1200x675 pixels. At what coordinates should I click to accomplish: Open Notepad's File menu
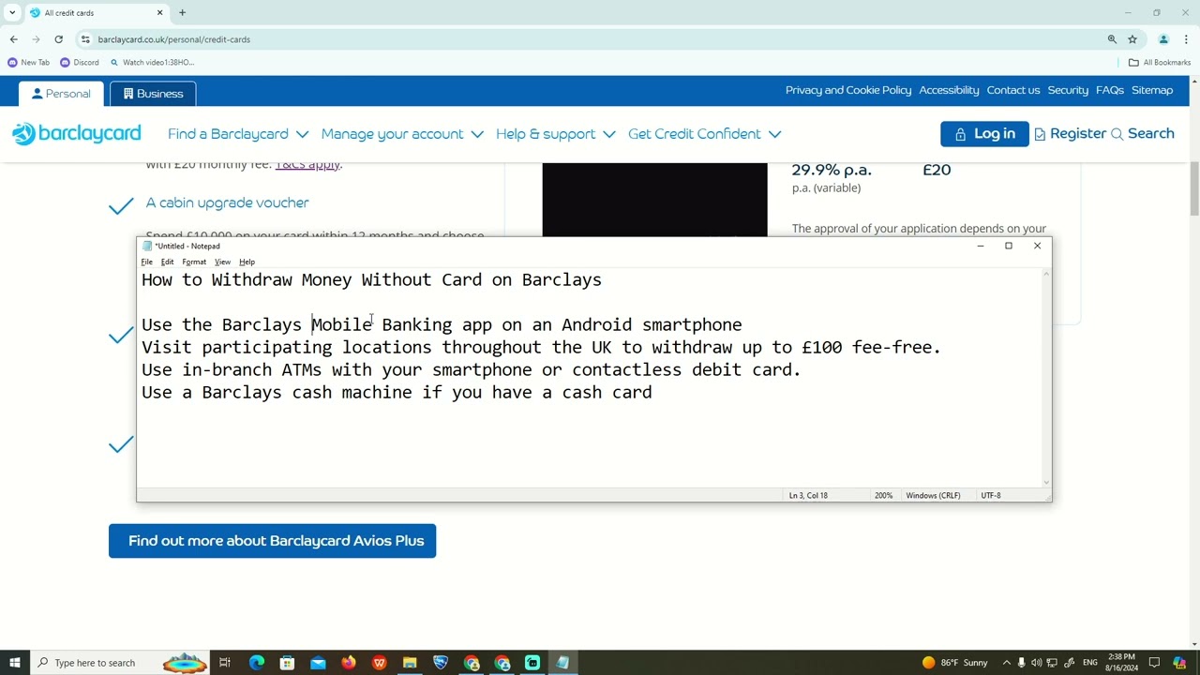pyautogui.click(x=147, y=262)
